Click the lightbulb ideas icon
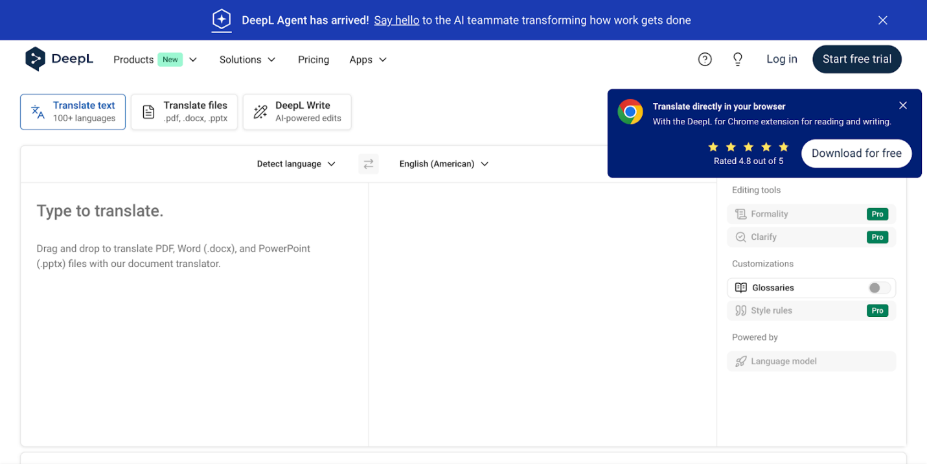927x464 pixels. 737,60
